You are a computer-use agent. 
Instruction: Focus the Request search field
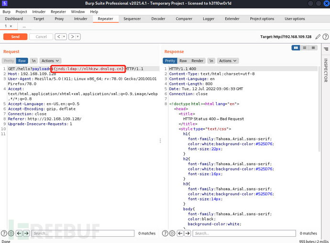tap(83, 233)
